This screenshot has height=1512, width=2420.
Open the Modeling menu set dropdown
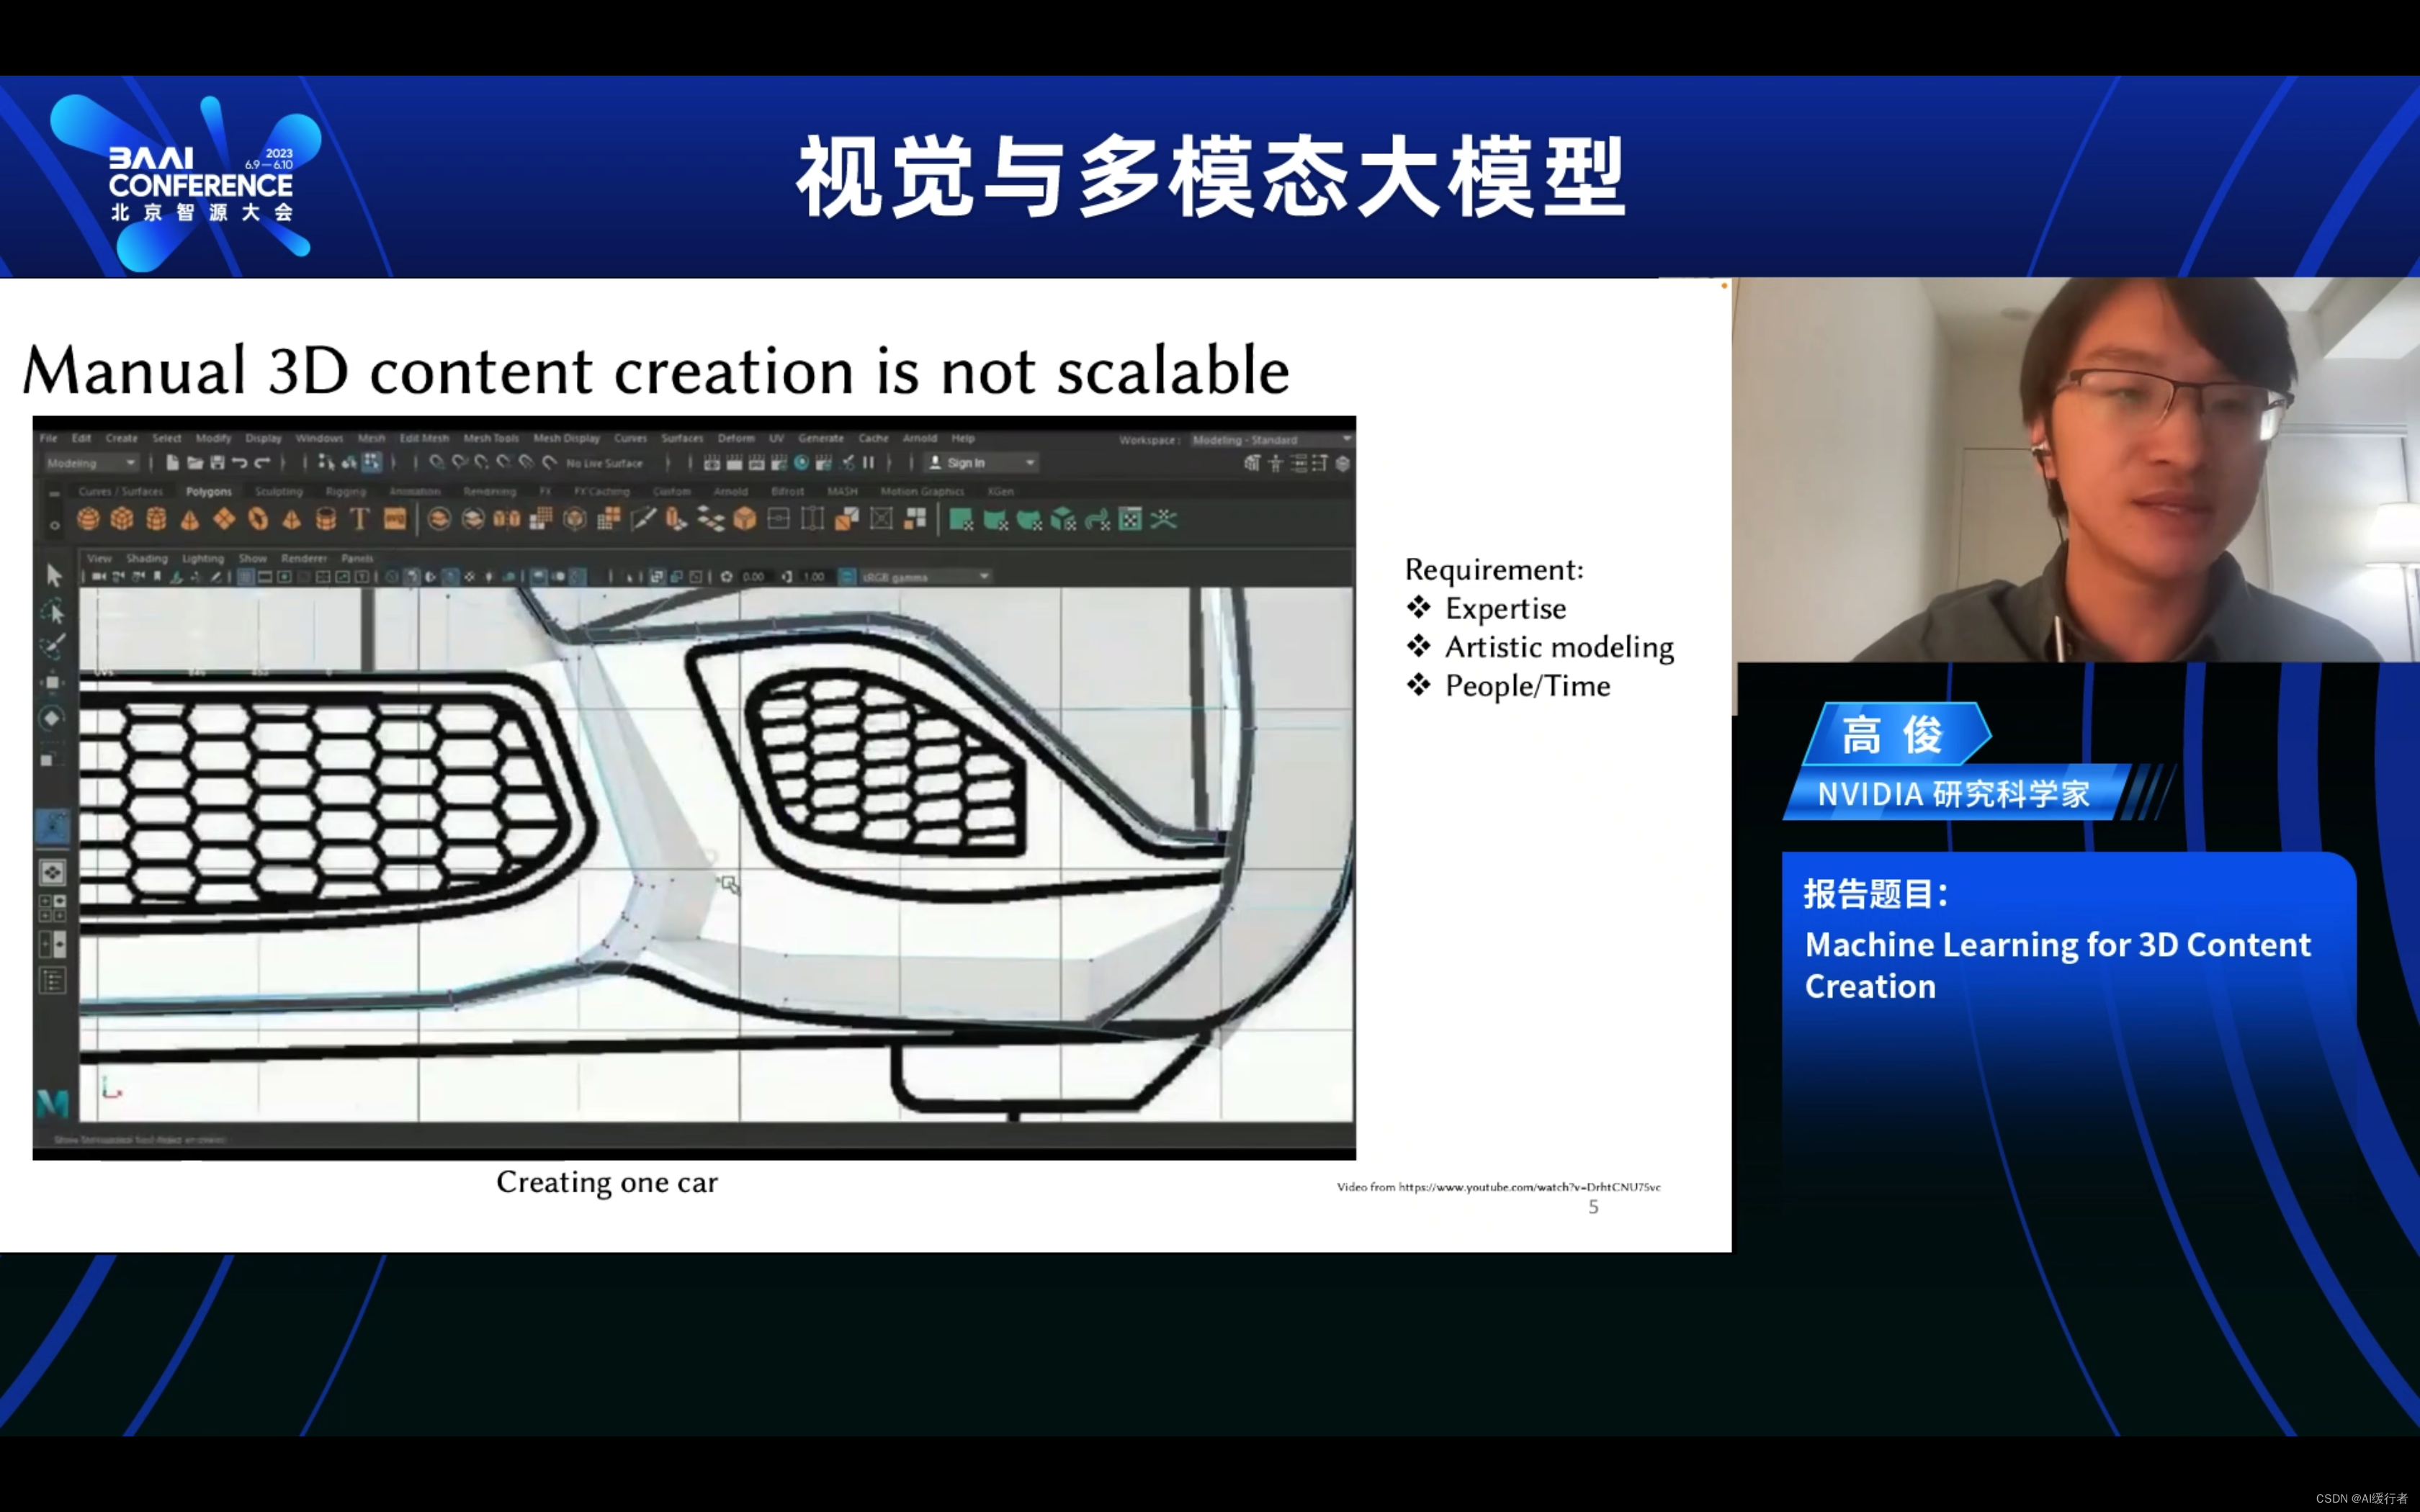(x=91, y=463)
